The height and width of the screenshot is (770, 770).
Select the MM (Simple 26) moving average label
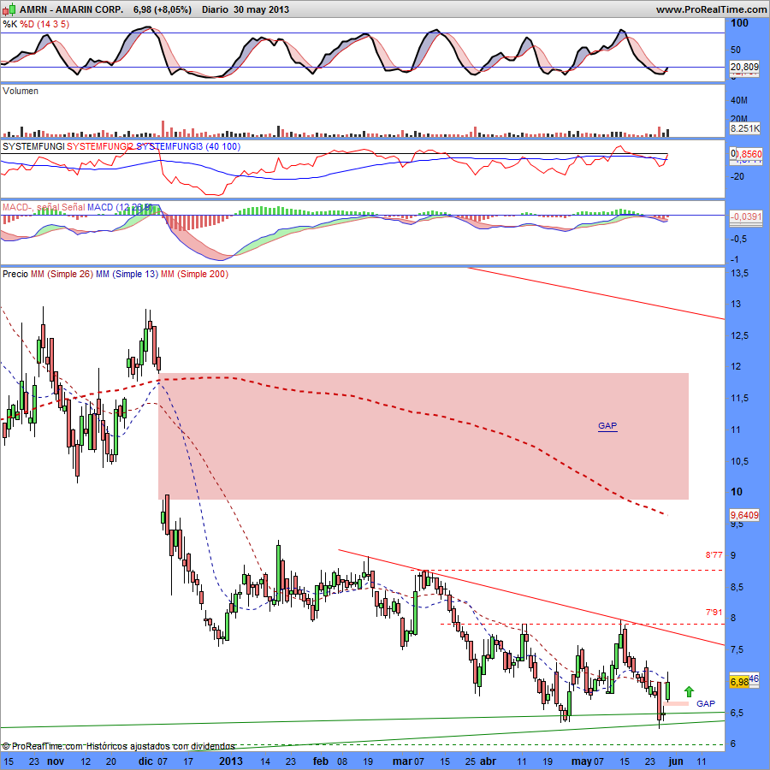pos(62,274)
